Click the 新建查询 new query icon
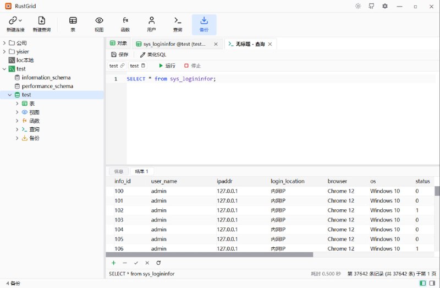 [42, 20]
